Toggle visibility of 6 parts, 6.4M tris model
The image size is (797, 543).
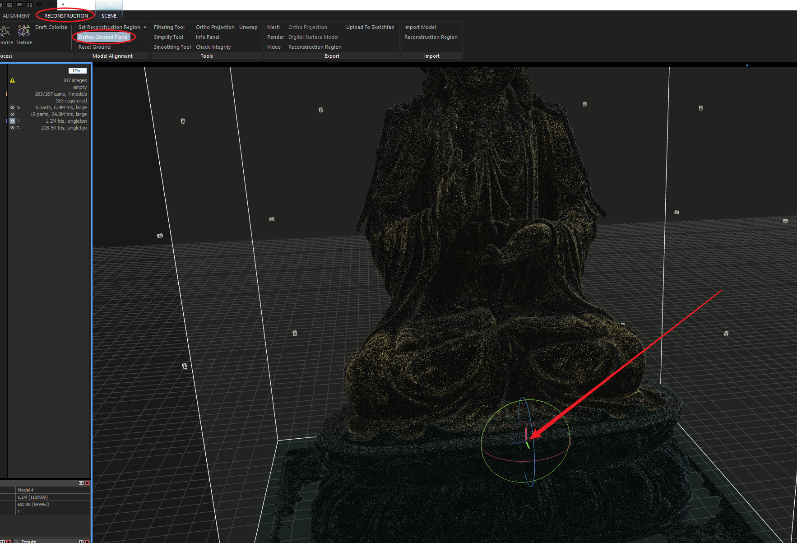[x=12, y=108]
